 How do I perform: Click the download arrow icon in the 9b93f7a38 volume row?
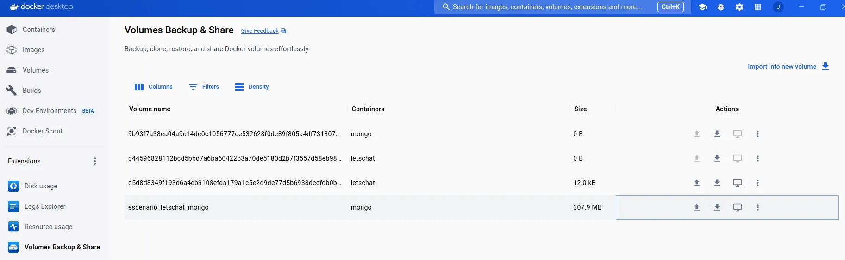tap(717, 134)
